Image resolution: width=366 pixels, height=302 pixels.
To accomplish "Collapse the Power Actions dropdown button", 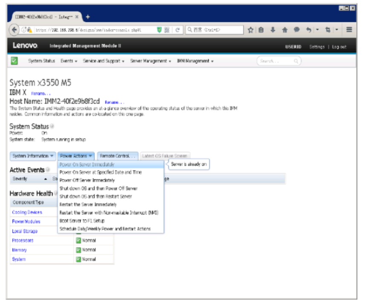I will click(76, 156).
